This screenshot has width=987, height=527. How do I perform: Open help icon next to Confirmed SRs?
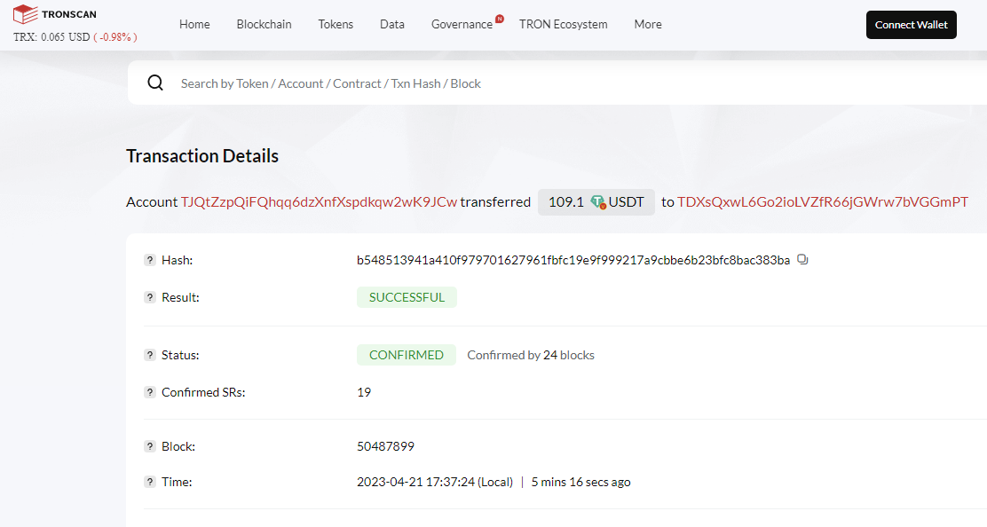tap(150, 392)
